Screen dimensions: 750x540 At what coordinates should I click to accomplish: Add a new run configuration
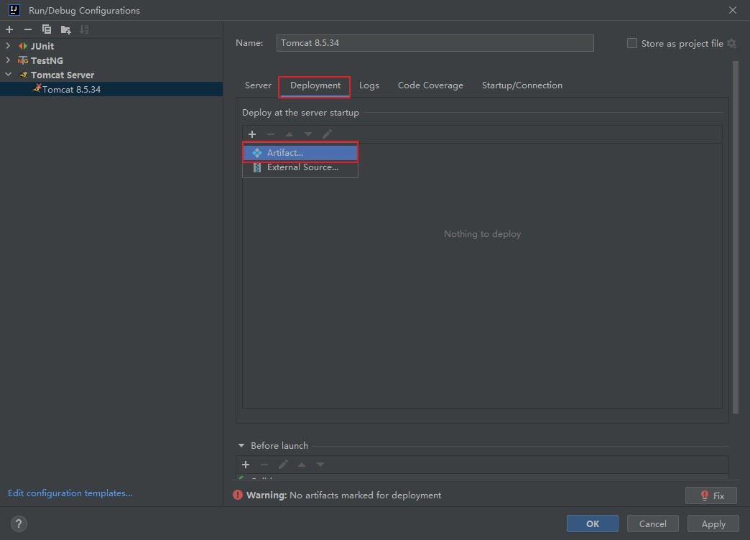9,29
